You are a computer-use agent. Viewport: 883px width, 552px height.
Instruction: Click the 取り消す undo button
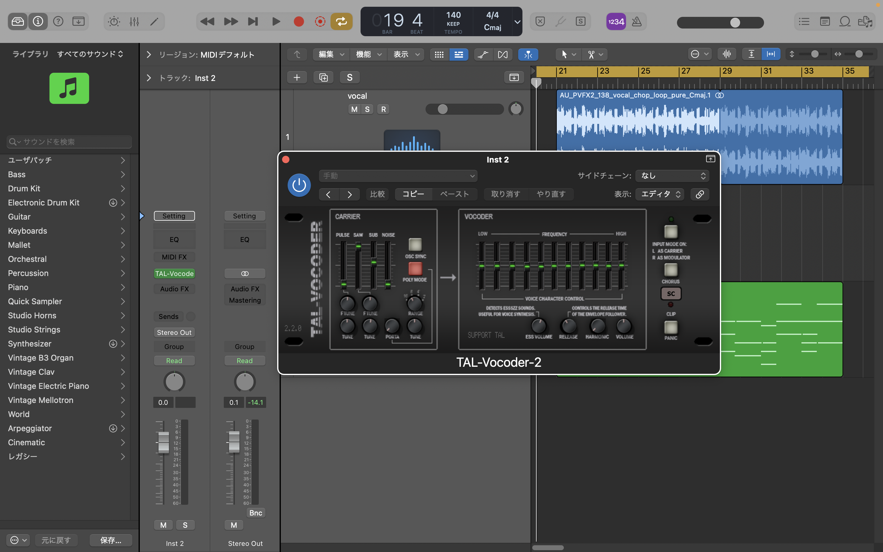tap(505, 194)
